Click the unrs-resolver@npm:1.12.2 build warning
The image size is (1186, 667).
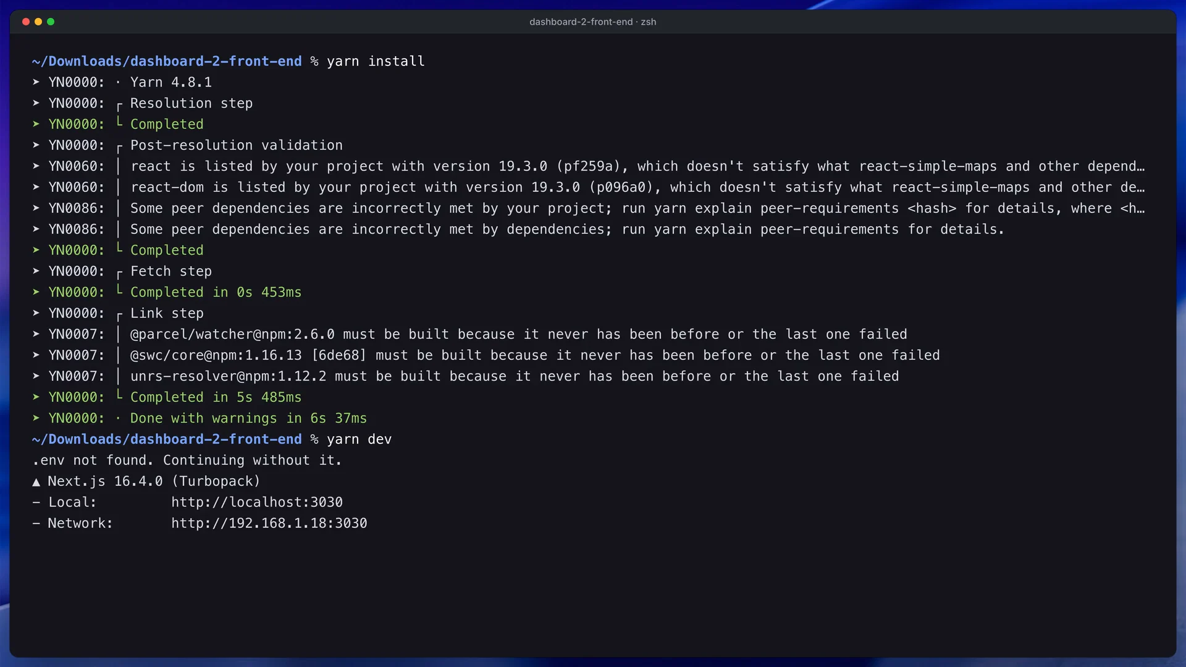pyautogui.click(x=515, y=376)
